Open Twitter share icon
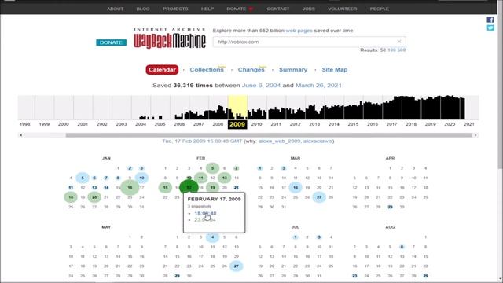Viewport: 503px width, 283px height. pos(490,28)
